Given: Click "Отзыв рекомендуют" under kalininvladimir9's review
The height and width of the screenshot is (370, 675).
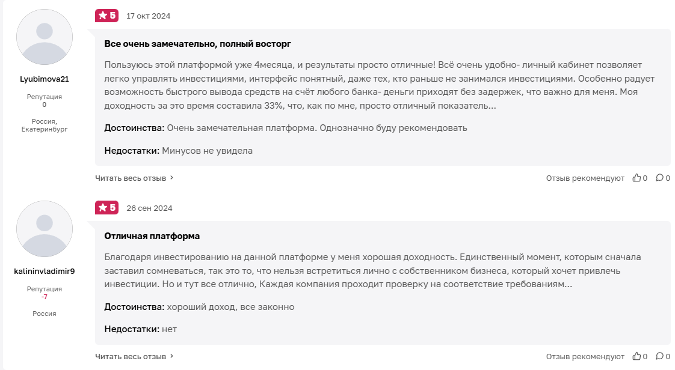Looking at the screenshot, I should [x=585, y=357].
